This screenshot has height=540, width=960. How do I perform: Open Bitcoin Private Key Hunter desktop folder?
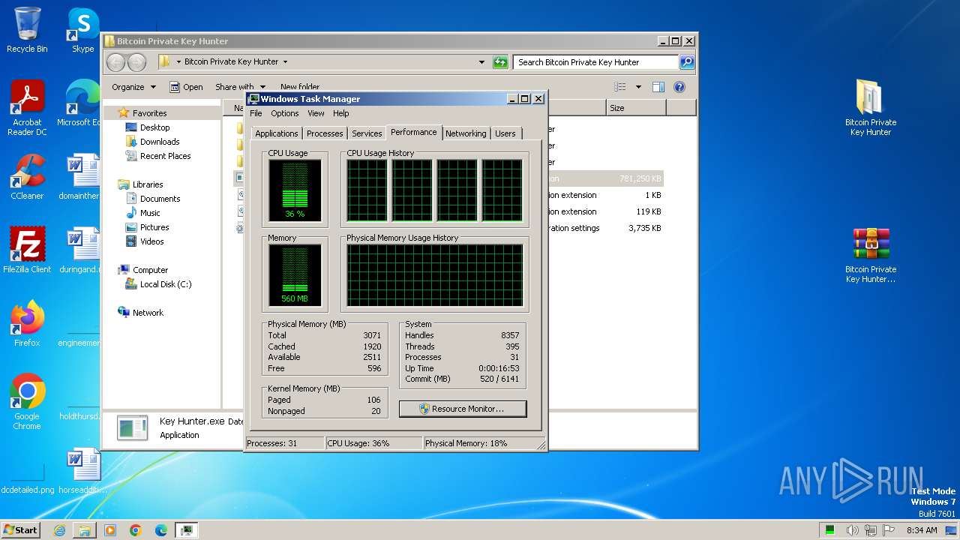point(871,108)
